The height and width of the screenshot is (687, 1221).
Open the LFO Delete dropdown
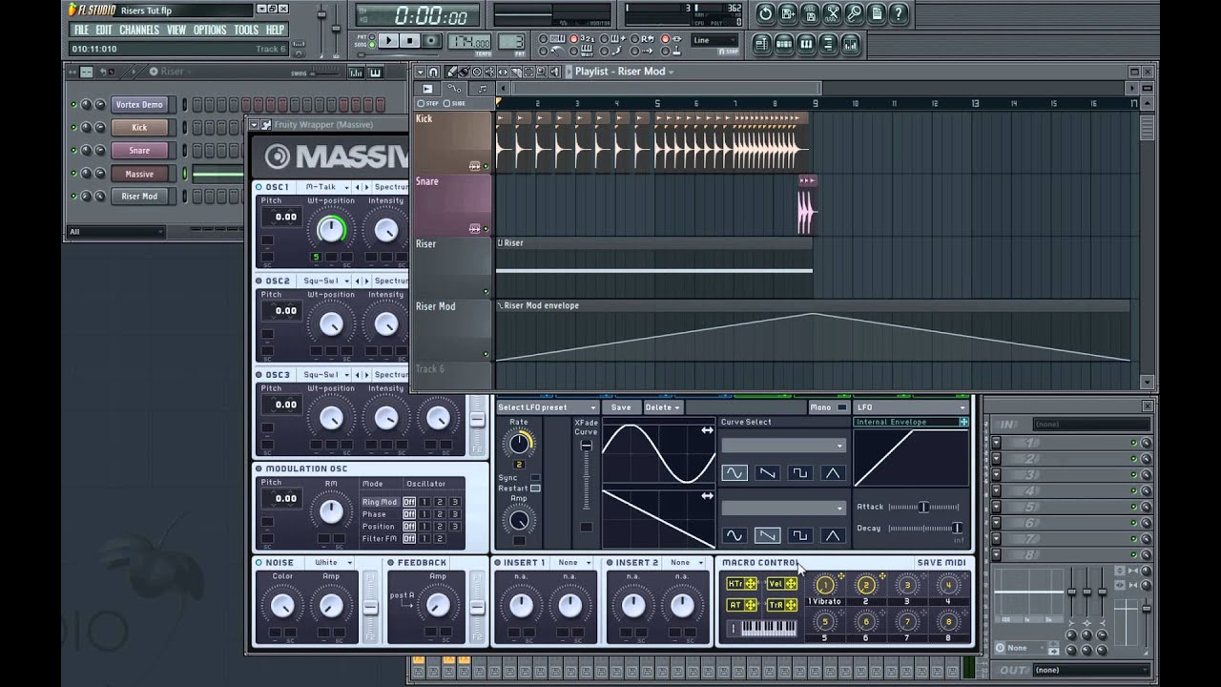[x=663, y=407]
